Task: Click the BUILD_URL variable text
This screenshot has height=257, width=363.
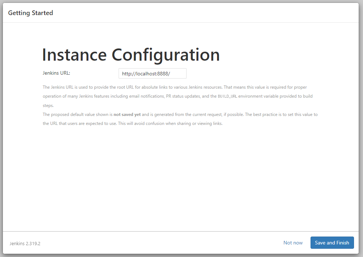Action: pos(228,96)
